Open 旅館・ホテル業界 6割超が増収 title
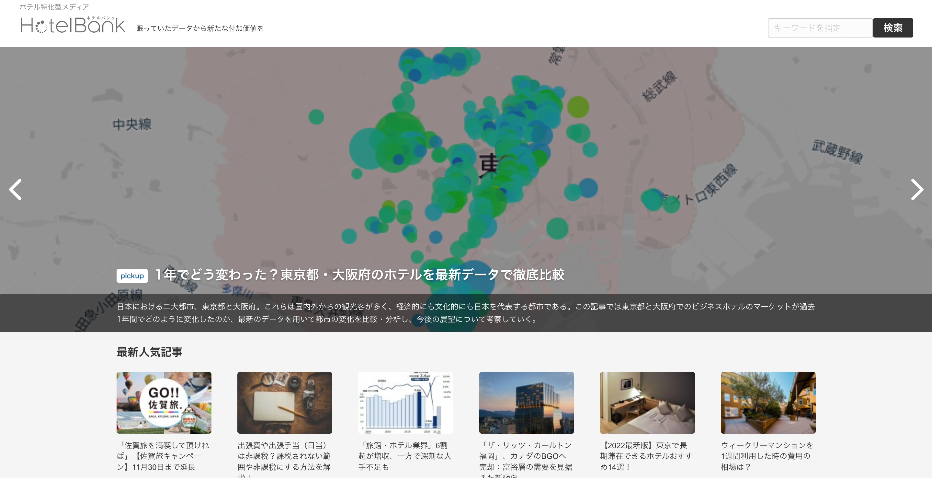Image resolution: width=932 pixels, height=478 pixels. click(x=404, y=456)
